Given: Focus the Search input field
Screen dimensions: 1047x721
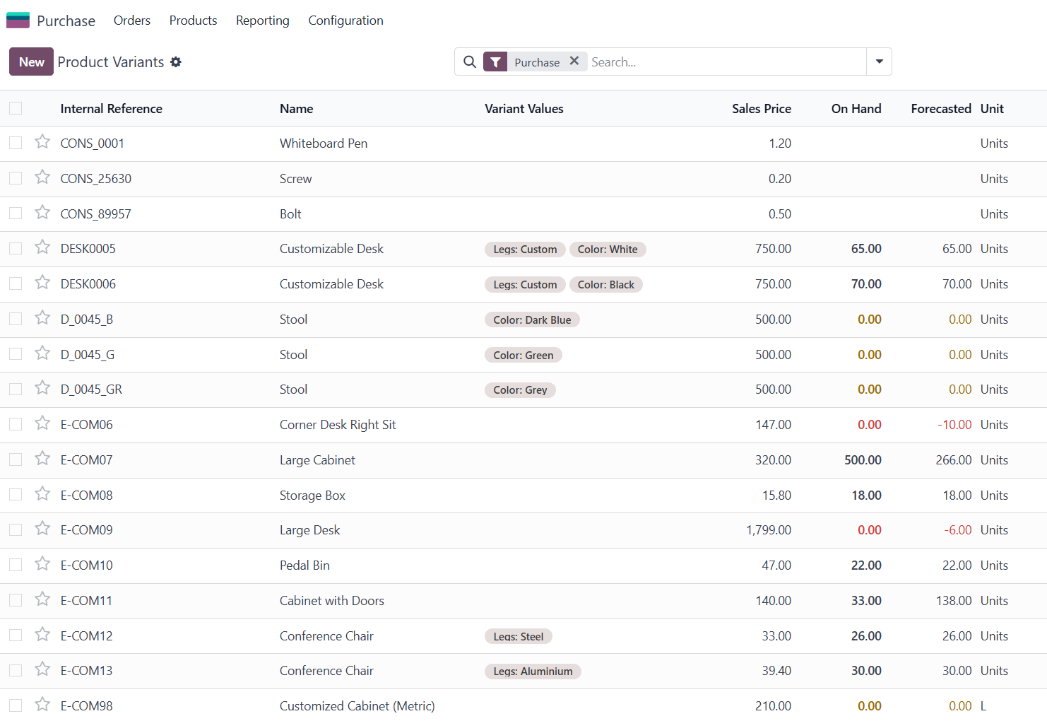Looking at the screenshot, I should pyautogui.click(x=724, y=62).
